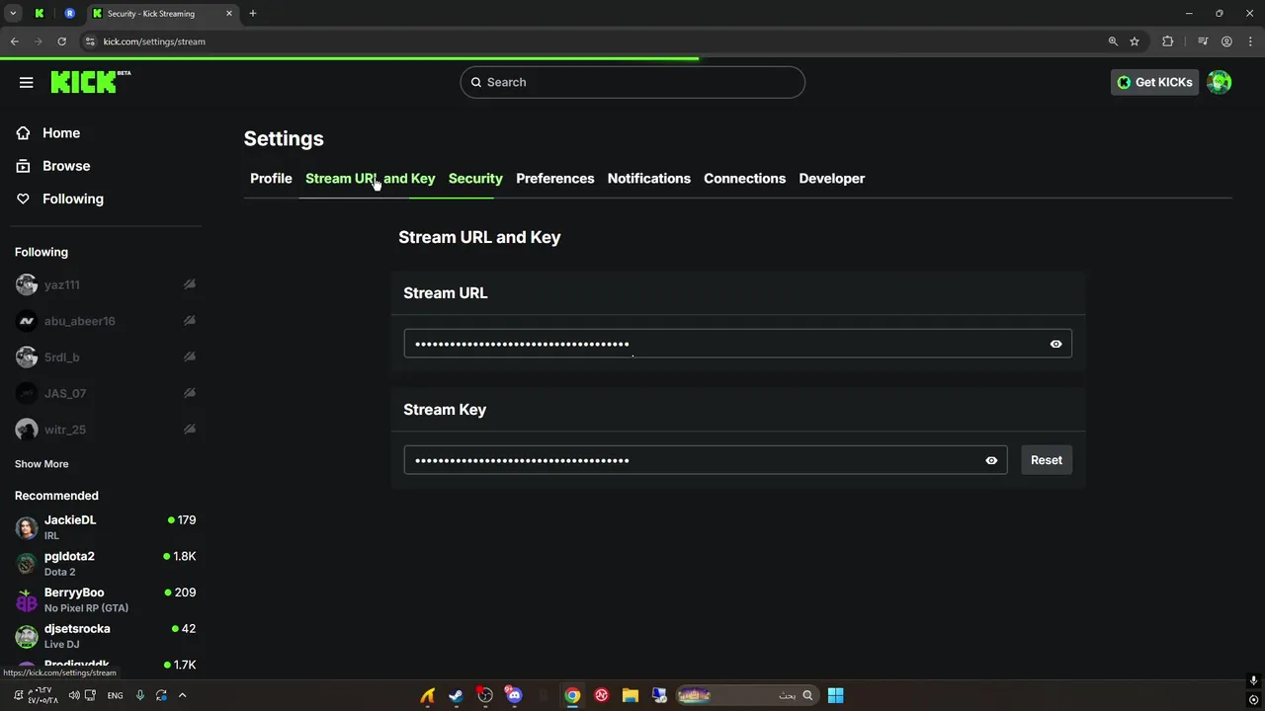Viewport: 1265px width, 711px height.
Task: Open the Notifications tab
Action: click(x=648, y=179)
